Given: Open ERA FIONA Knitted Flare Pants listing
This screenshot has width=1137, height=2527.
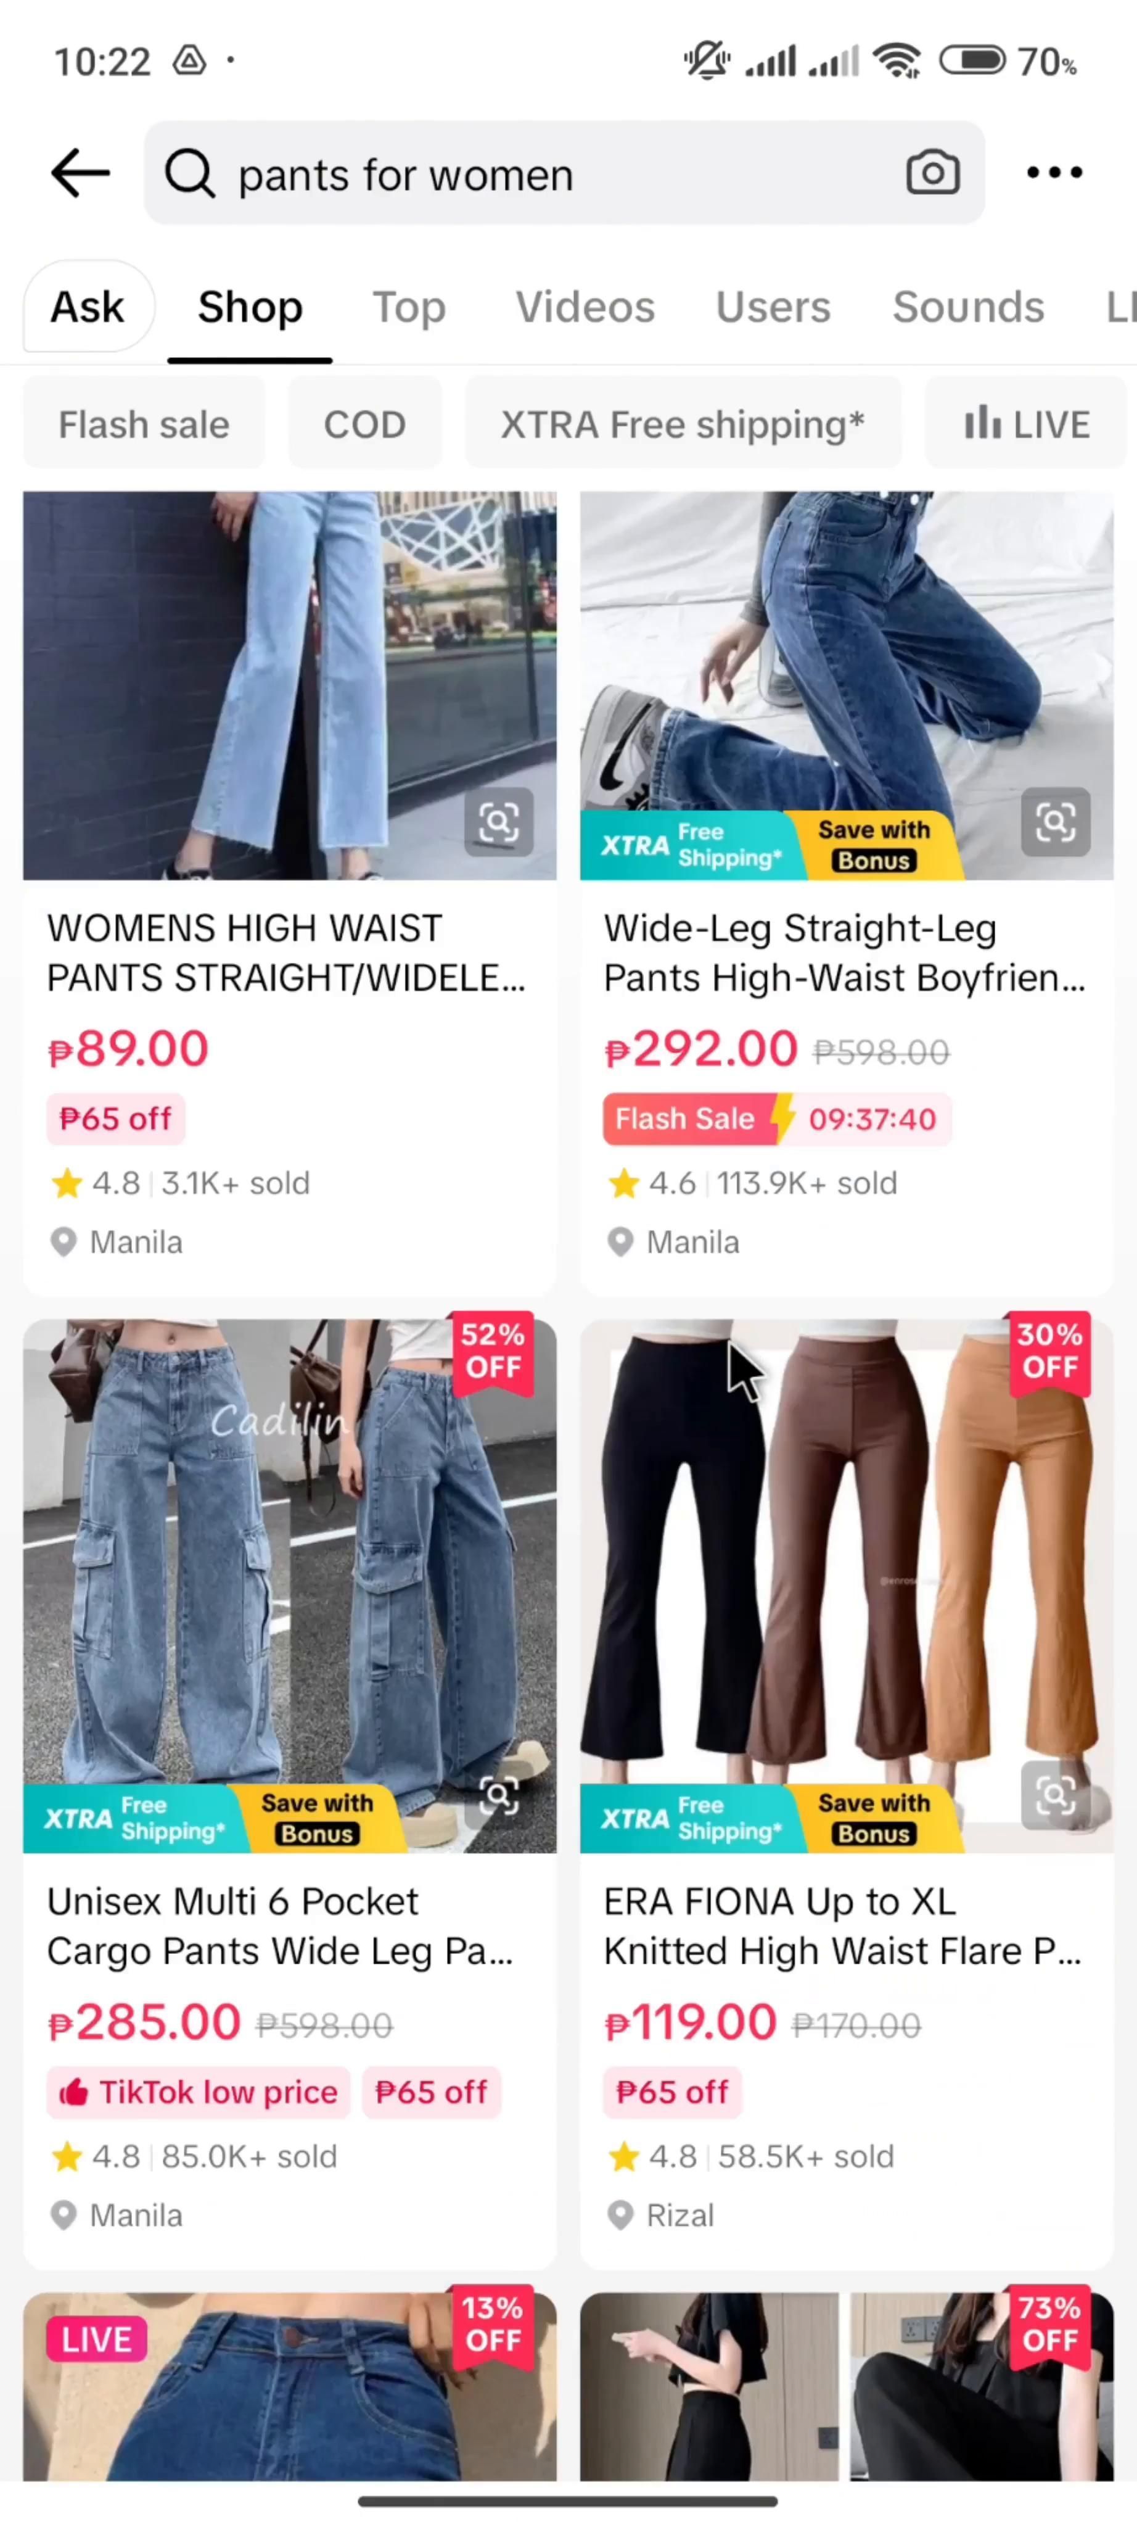Looking at the screenshot, I should 847,1793.
